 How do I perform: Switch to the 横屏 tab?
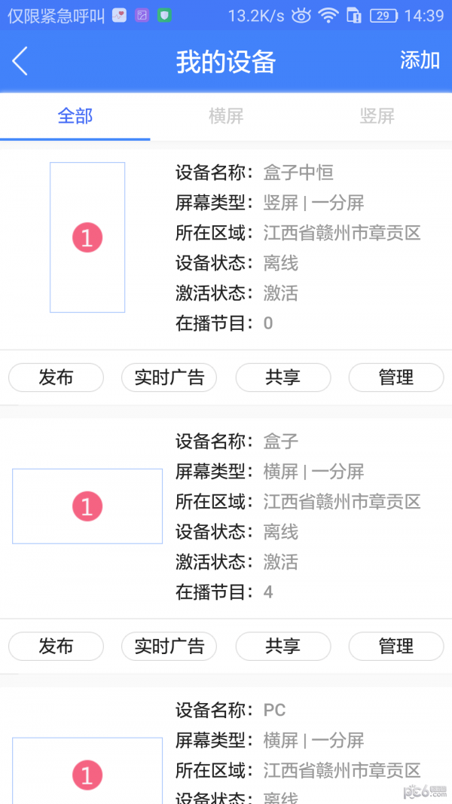click(225, 117)
